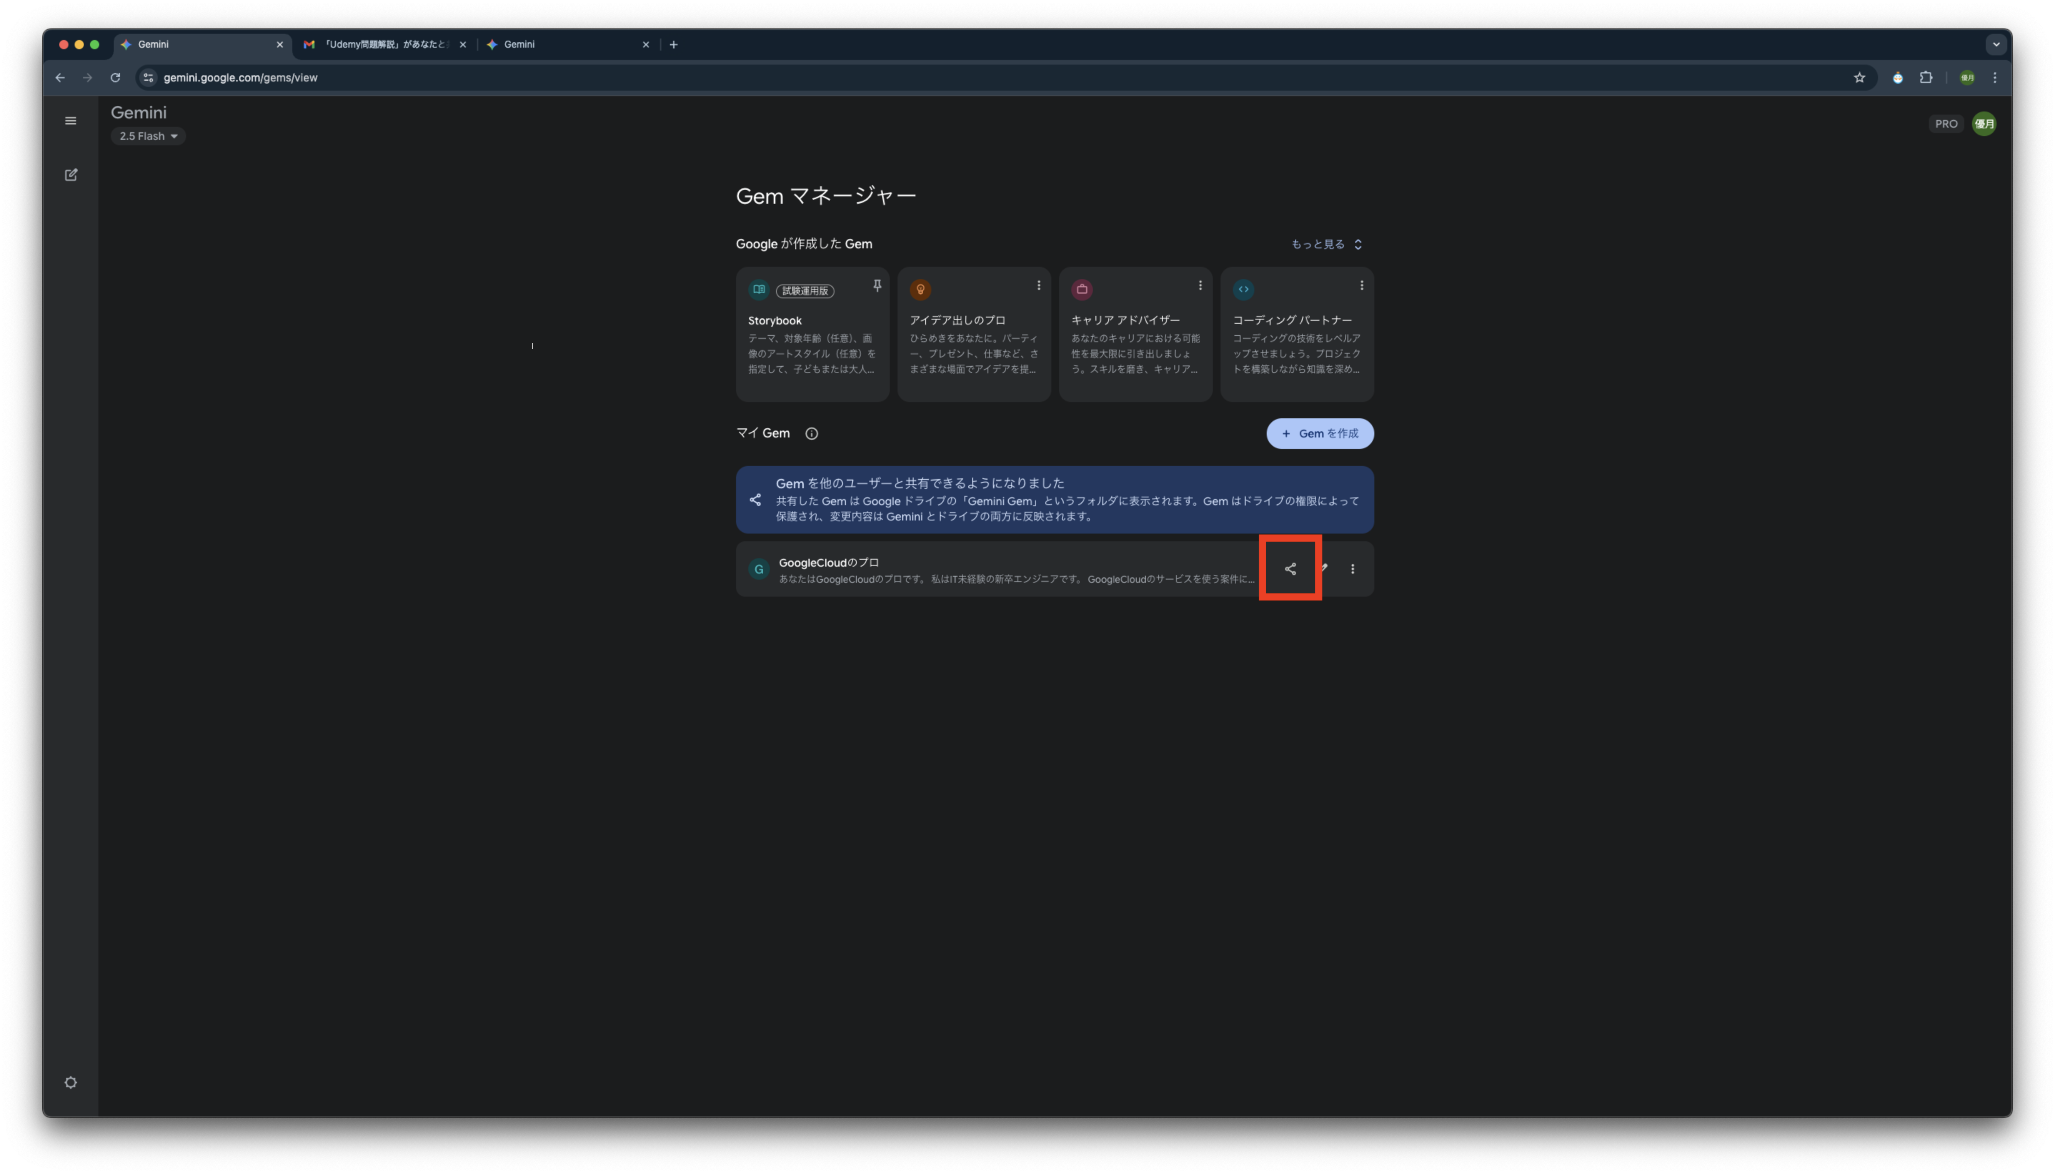This screenshot has width=2055, height=1174.
Task: Open options menu on キャリア アドバイザー card
Action: point(1200,286)
